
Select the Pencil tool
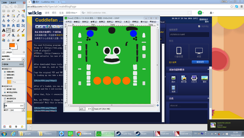18,30
